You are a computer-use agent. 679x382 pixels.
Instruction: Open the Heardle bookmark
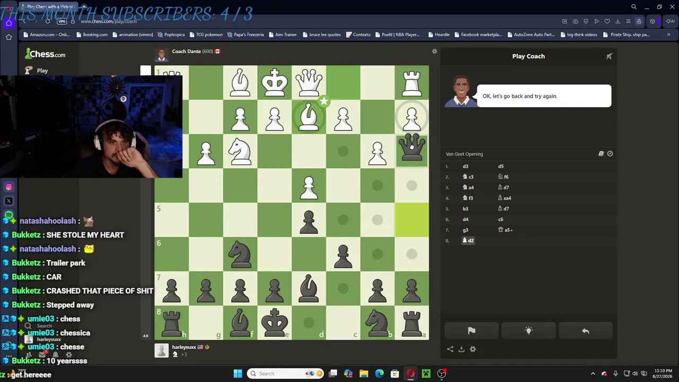click(438, 35)
